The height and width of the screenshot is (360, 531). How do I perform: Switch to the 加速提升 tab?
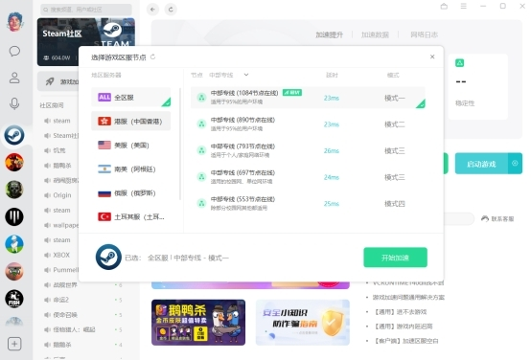(x=329, y=34)
